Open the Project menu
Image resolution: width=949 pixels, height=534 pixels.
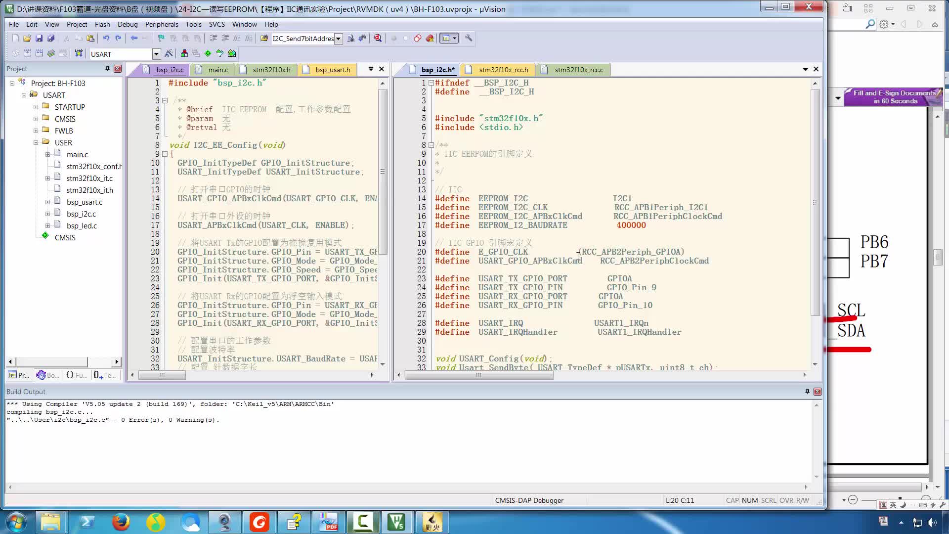pos(77,24)
